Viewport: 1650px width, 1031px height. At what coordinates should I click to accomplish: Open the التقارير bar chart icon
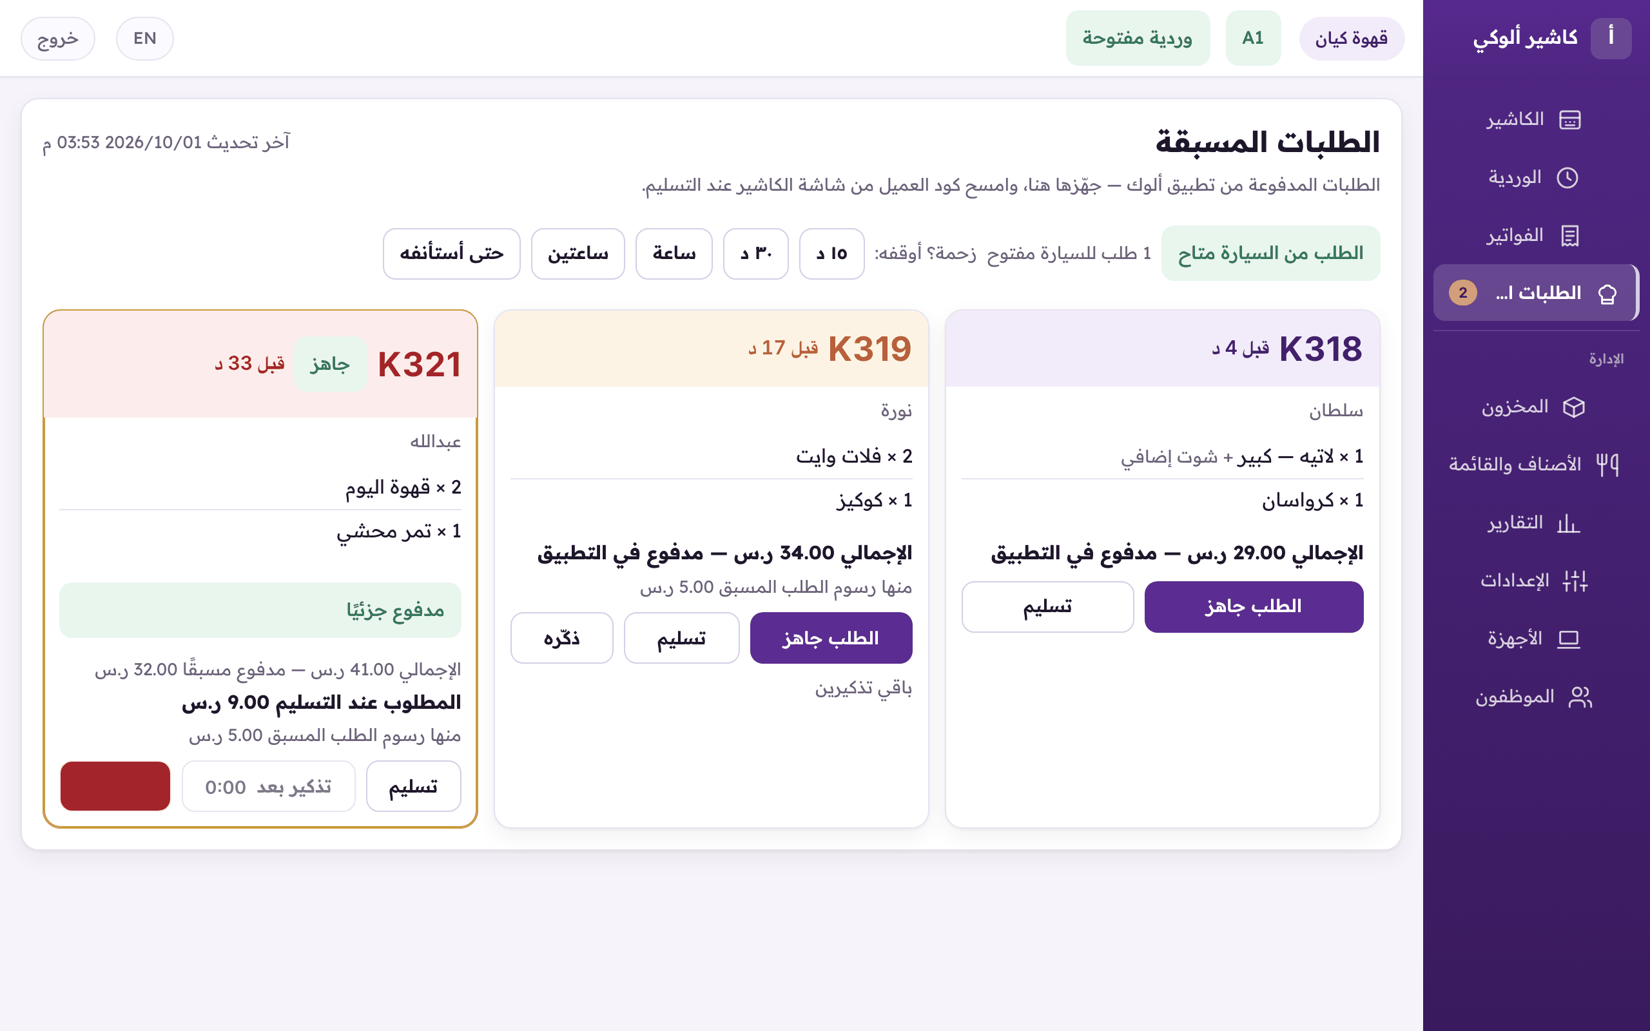1568,523
